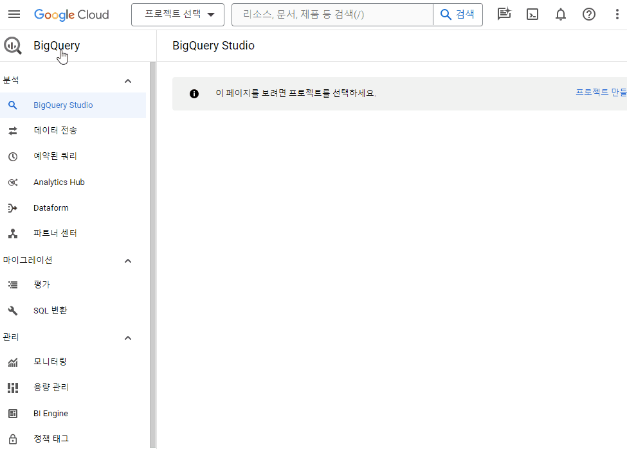
Task: Click the SQL 변환 wrench icon
Action: coord(13,311)
